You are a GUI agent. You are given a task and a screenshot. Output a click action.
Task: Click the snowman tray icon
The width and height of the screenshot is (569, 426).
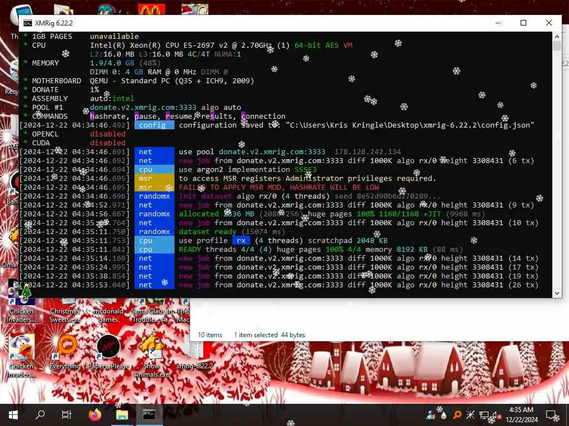coord(431,415)
